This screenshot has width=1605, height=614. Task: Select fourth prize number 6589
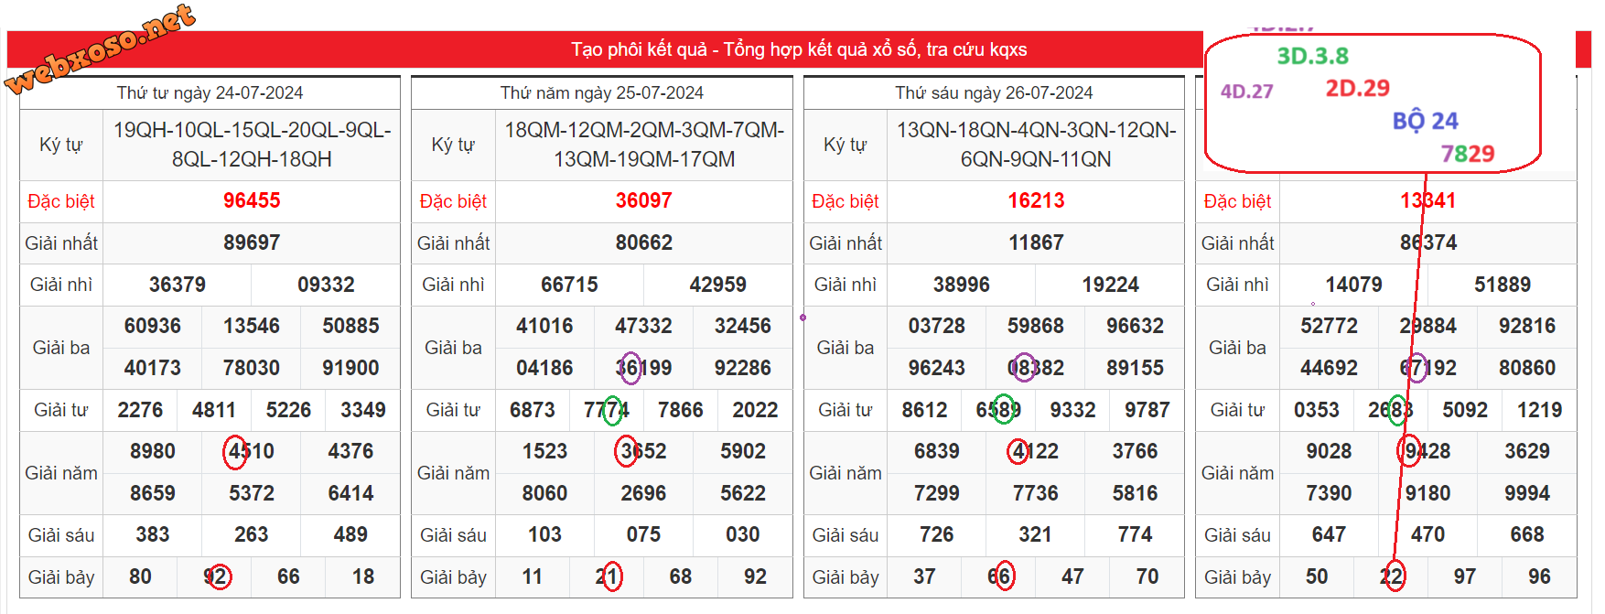click(998, 410)
